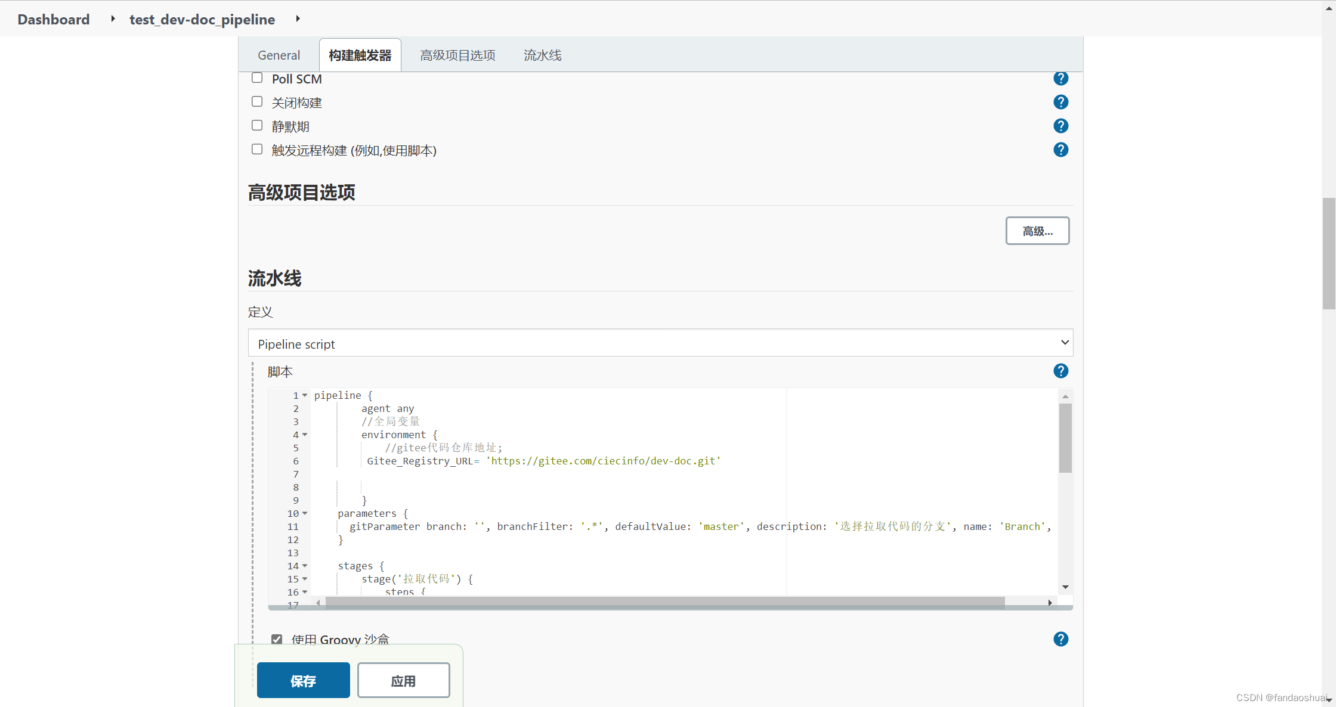Open help for Poll SCM option
The height and width of the screenshot is (707, 1336).
pos(1061,78)
